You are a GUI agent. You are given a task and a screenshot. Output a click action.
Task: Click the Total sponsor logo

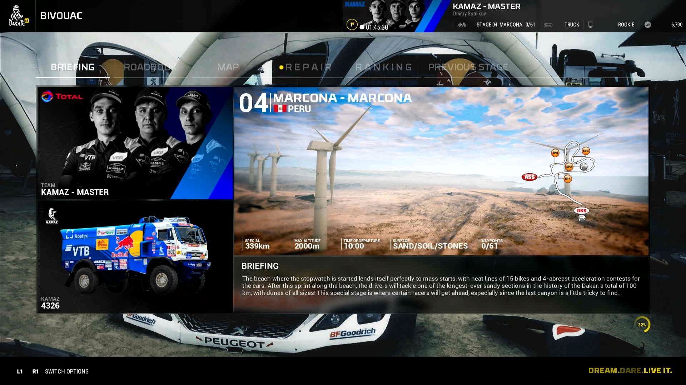(x=62, y=96)
